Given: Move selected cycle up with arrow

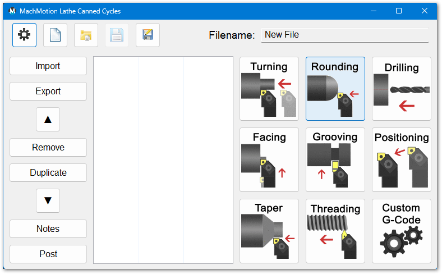Looking at the screenshot, I should click(x=48, y=119).
